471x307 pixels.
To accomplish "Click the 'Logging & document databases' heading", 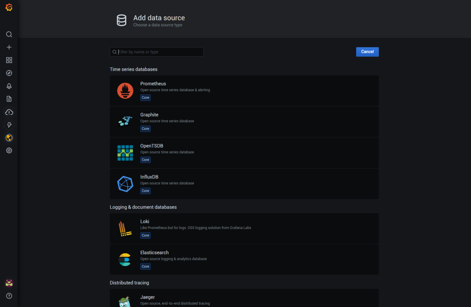I will point(143,207).
